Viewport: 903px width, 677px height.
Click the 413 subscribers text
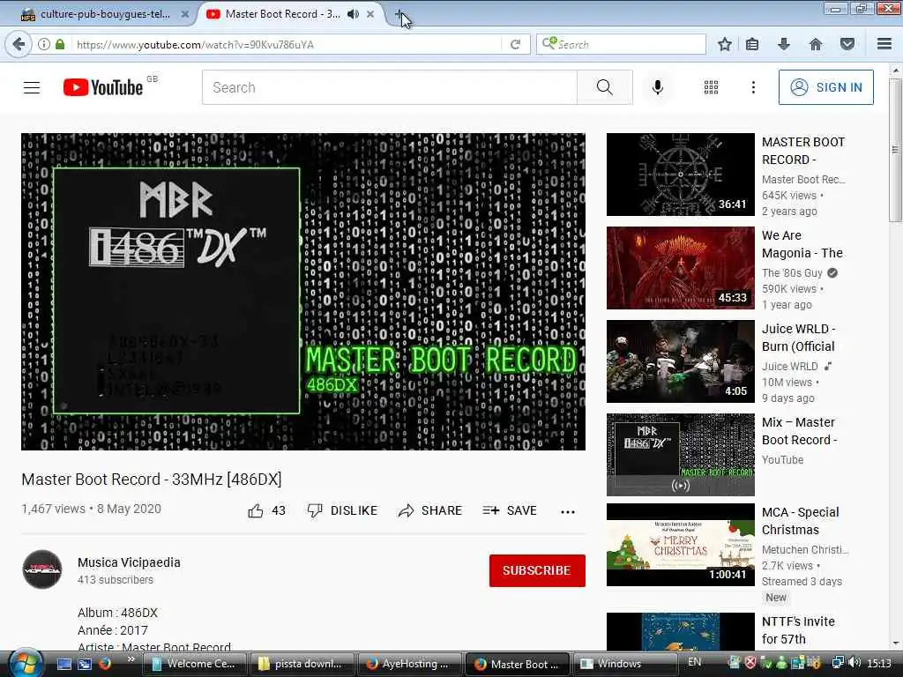click(116, 580)
